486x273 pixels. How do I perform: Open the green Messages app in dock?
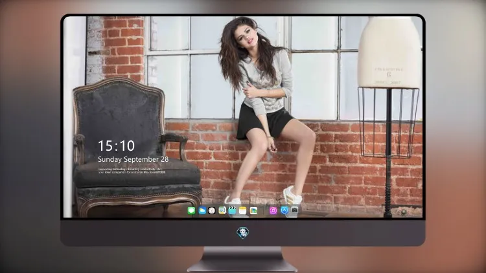pos(192,210)
